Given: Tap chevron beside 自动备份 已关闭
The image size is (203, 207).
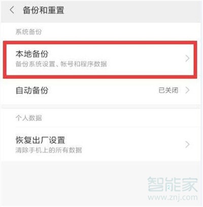Looking at the screenshot, I should 187,90.
